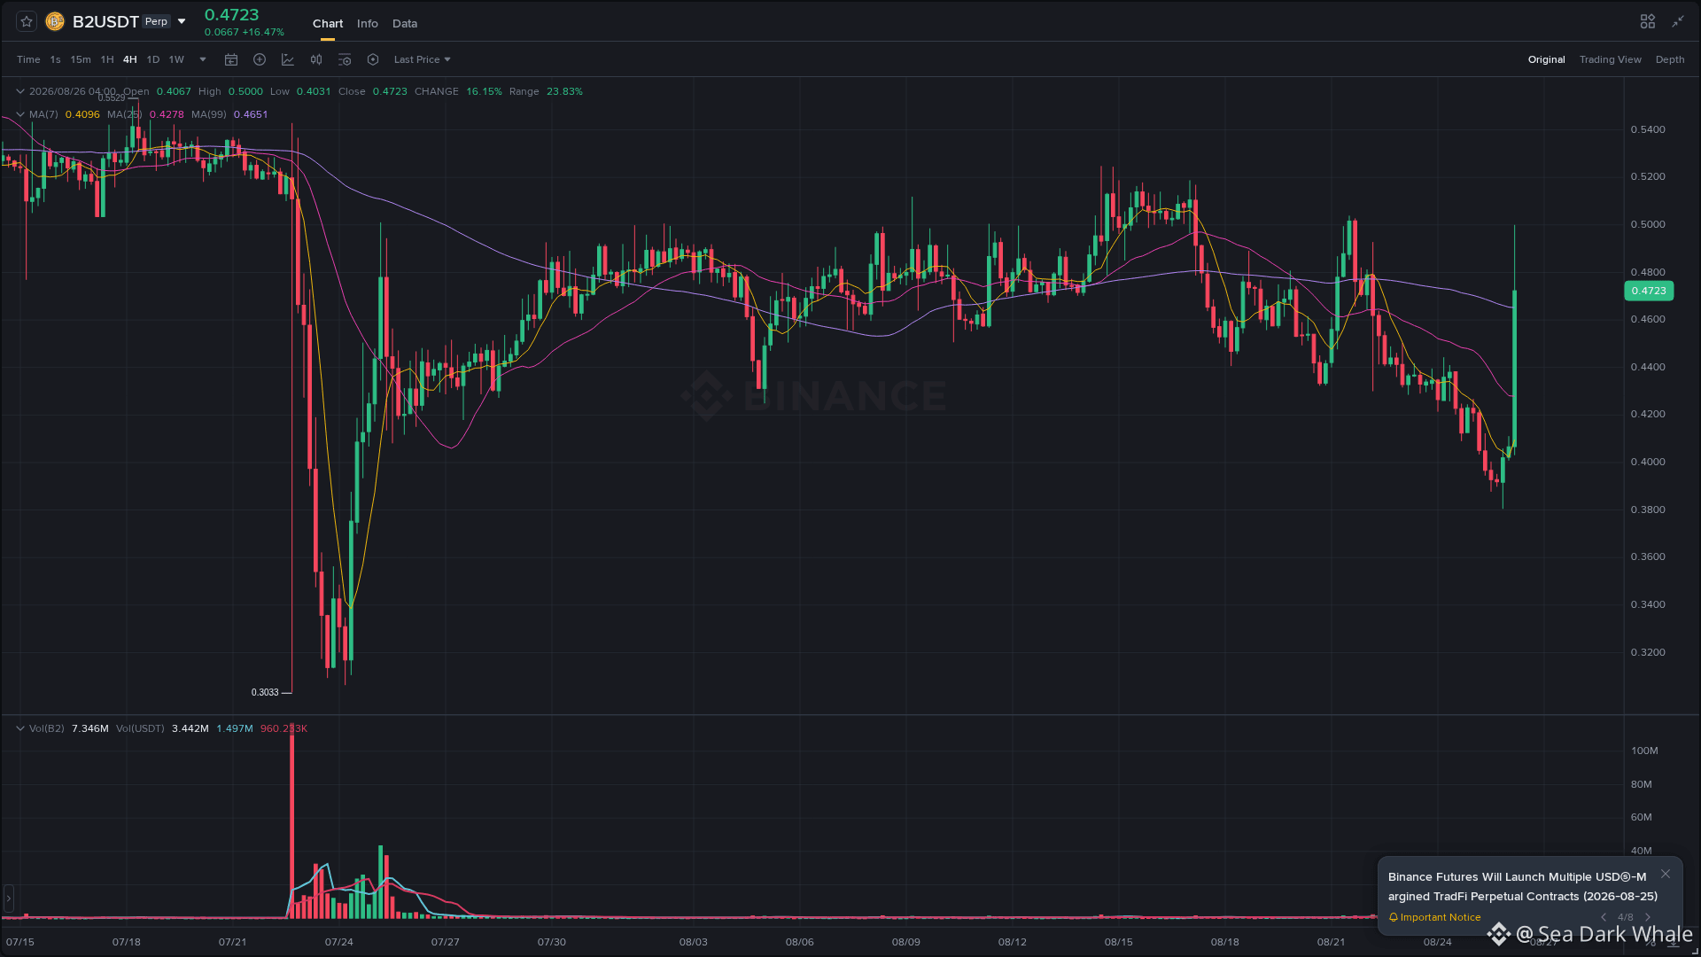Collapse the Vol indicator legend chevron

click(x=19, y=728)
